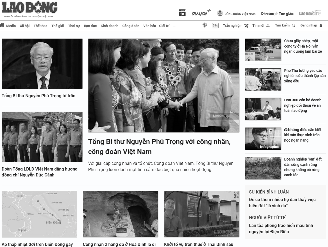The height and width of the screenshot is (247, 328).
Task: Open the Kinh doanh menu item
Action: click(110, 26)
